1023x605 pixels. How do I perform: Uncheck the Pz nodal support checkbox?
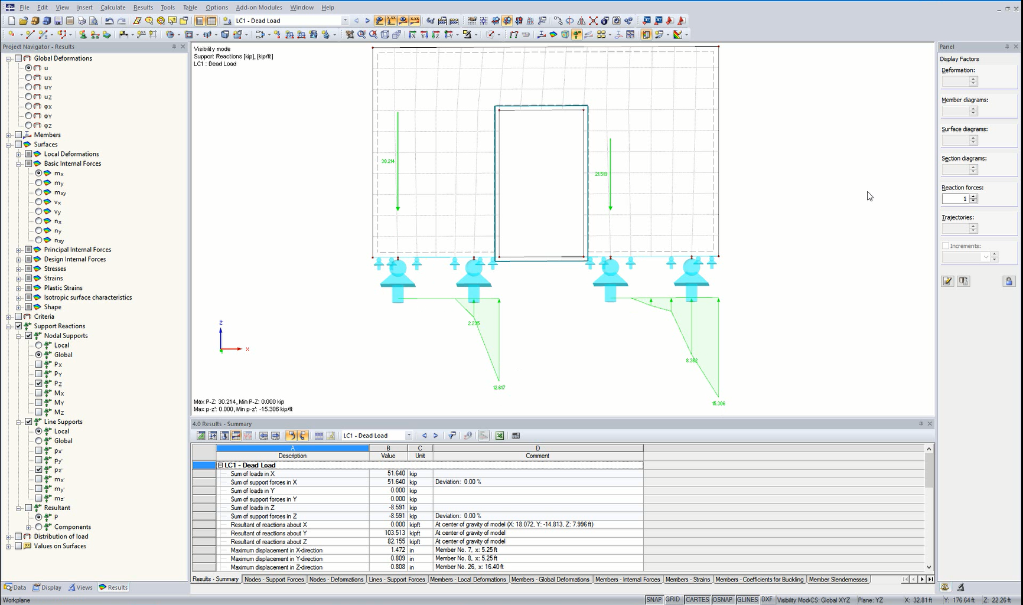coord(38,384)
